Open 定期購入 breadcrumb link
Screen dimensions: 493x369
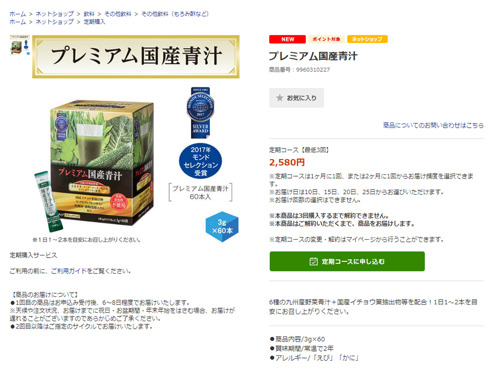pos(94,22)
